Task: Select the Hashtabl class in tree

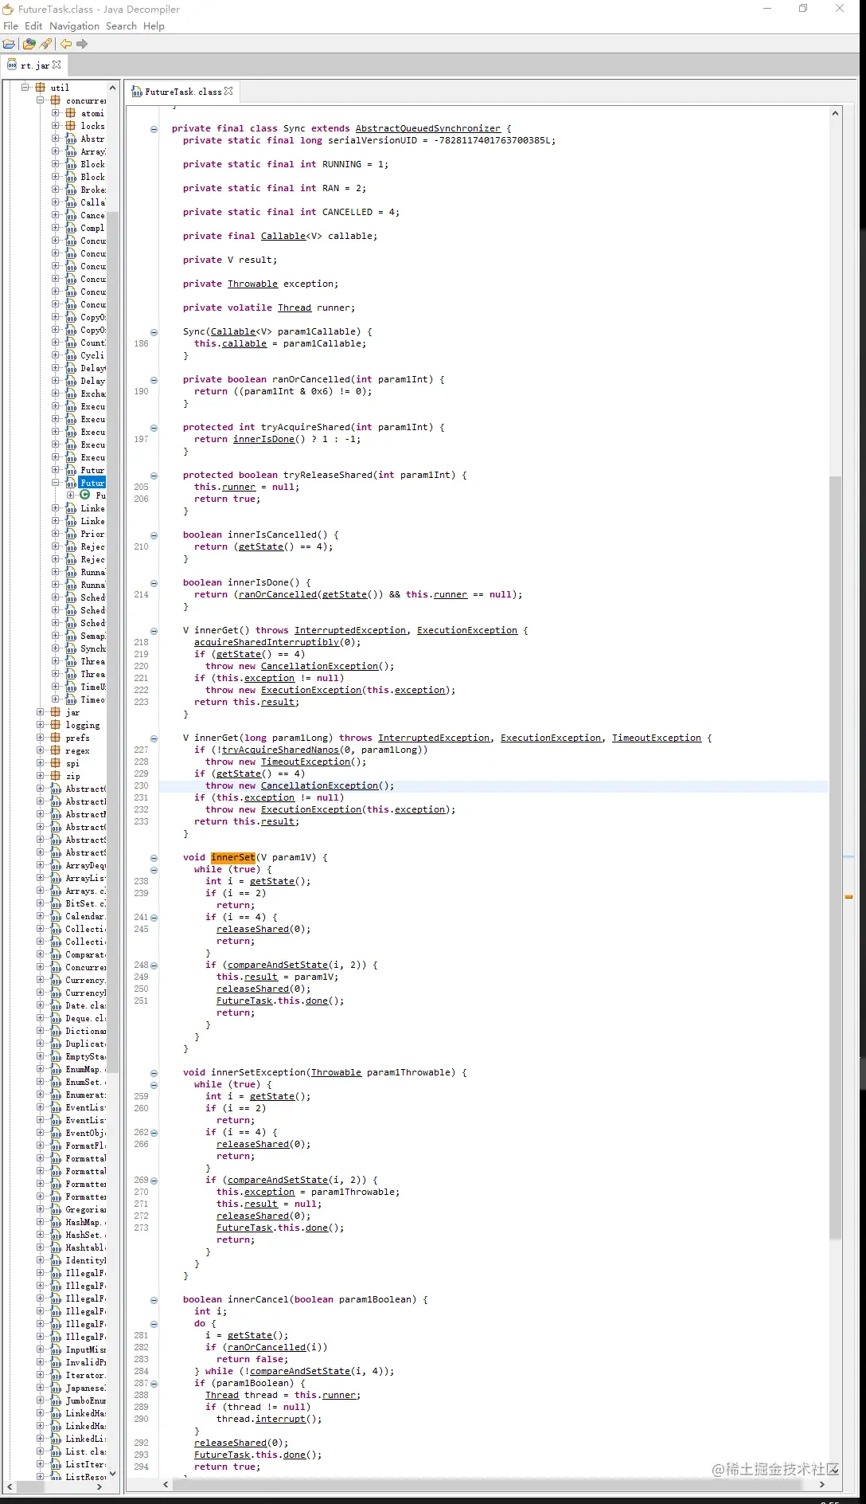Action: click(85, 1247)
